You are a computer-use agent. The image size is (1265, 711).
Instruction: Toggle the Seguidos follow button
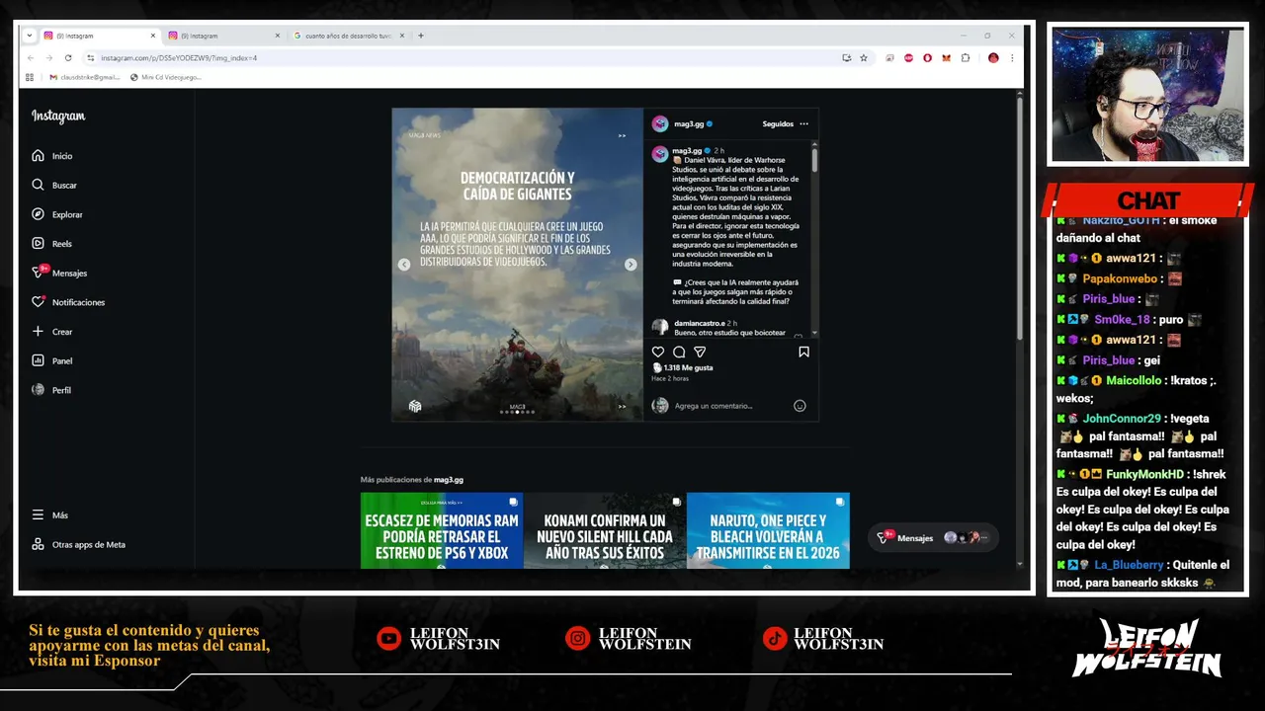coord(778,123)
